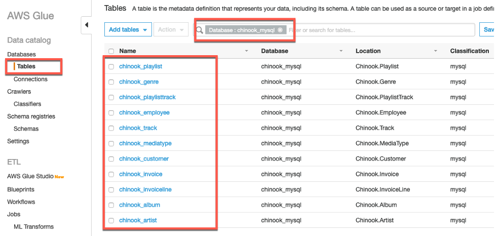Image resolution: width=495 pixels, height=236 pixels.
Task: Open the Add tables dropdown
Action: (128, 30)
